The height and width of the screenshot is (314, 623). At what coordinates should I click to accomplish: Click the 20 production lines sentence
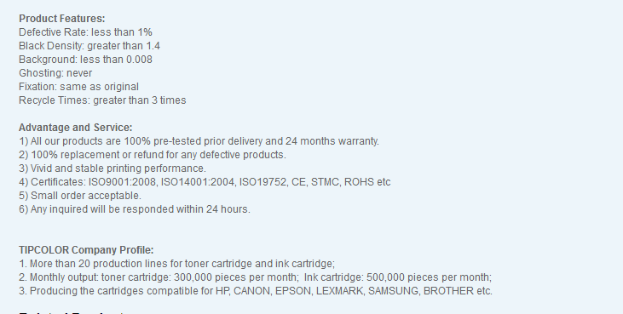(176, 264)
